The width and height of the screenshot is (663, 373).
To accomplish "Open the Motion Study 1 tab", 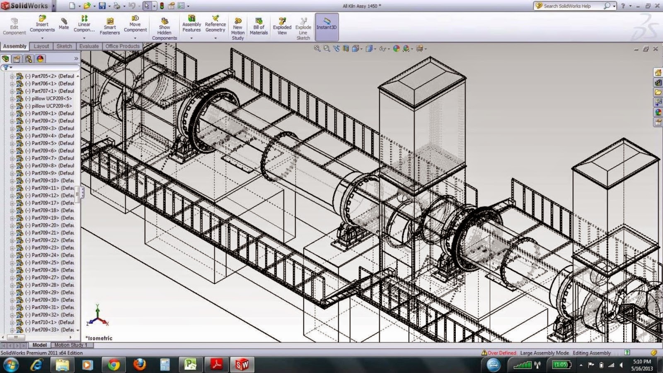I will (x=70, y=345).
